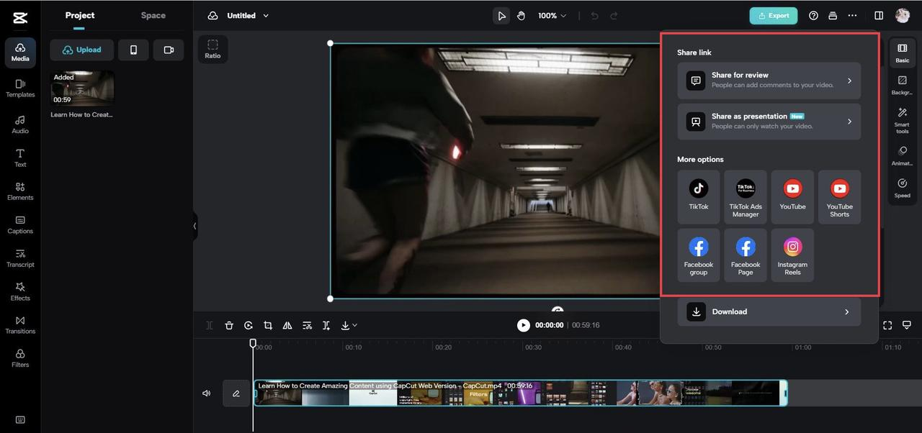Open the three-dots more menu
The width and height of the screenshot is (922, 433).
pos(852,16)
